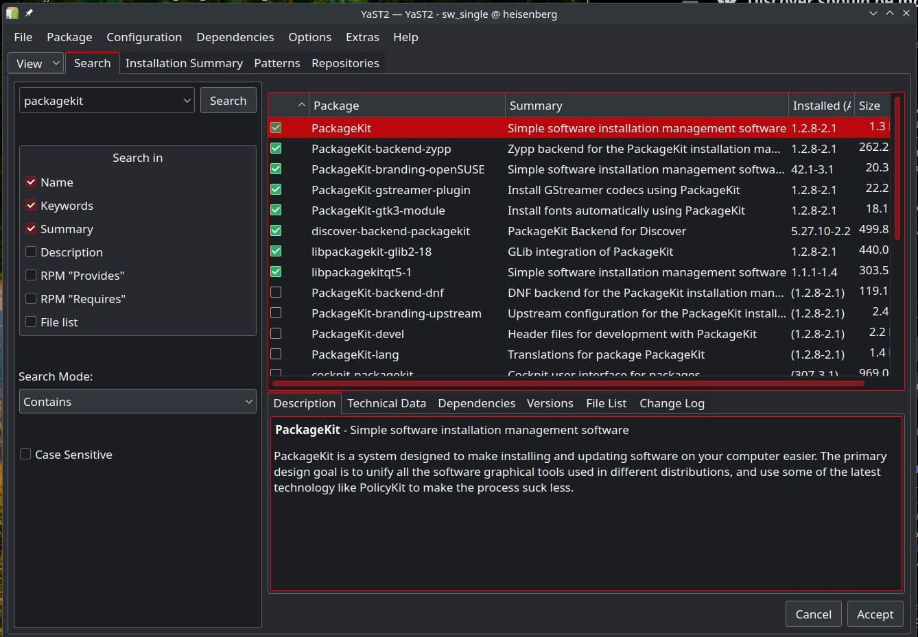Image resolution: width=918 pixels, height=637 pixels.
Task: Sort by the Summary column header
Action: coord(647,106)
